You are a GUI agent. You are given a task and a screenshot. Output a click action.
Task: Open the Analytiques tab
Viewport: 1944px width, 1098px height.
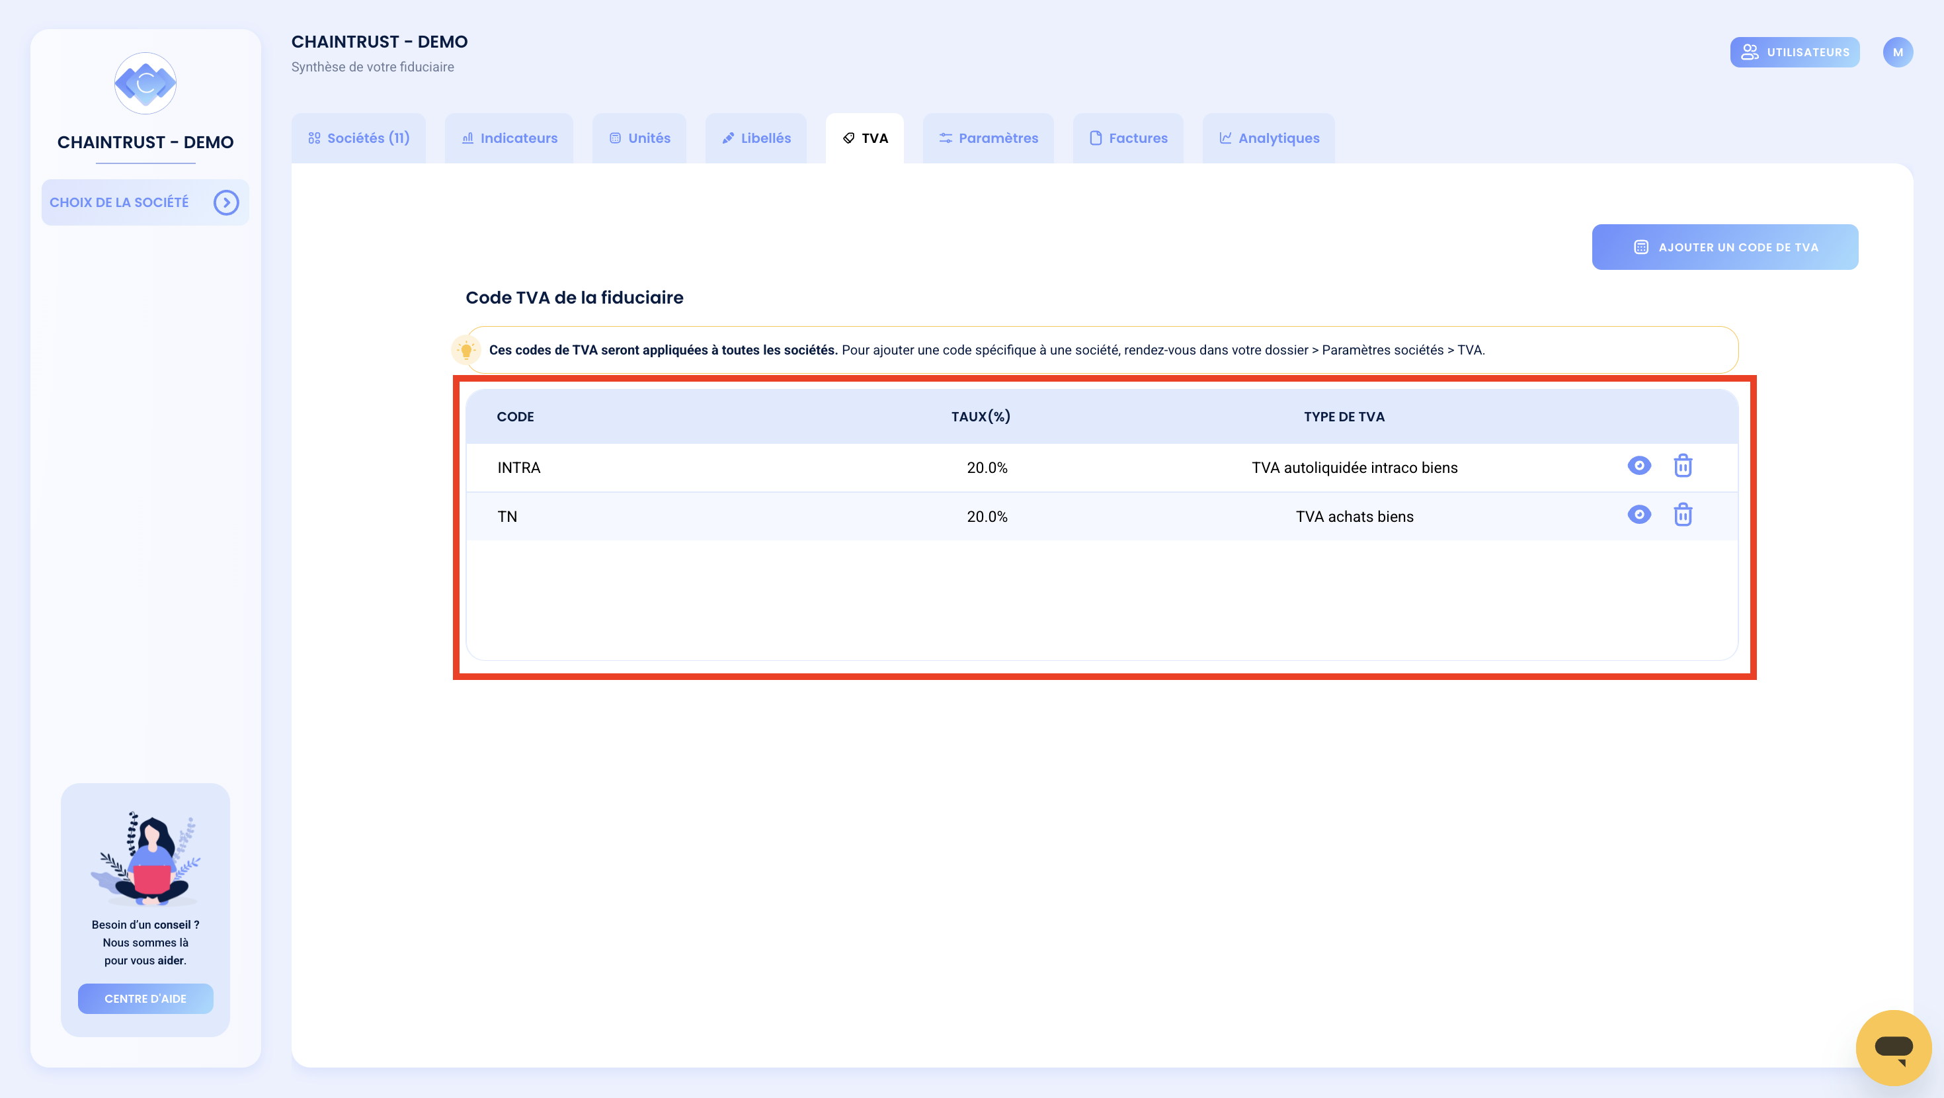tap(1269, 138)
